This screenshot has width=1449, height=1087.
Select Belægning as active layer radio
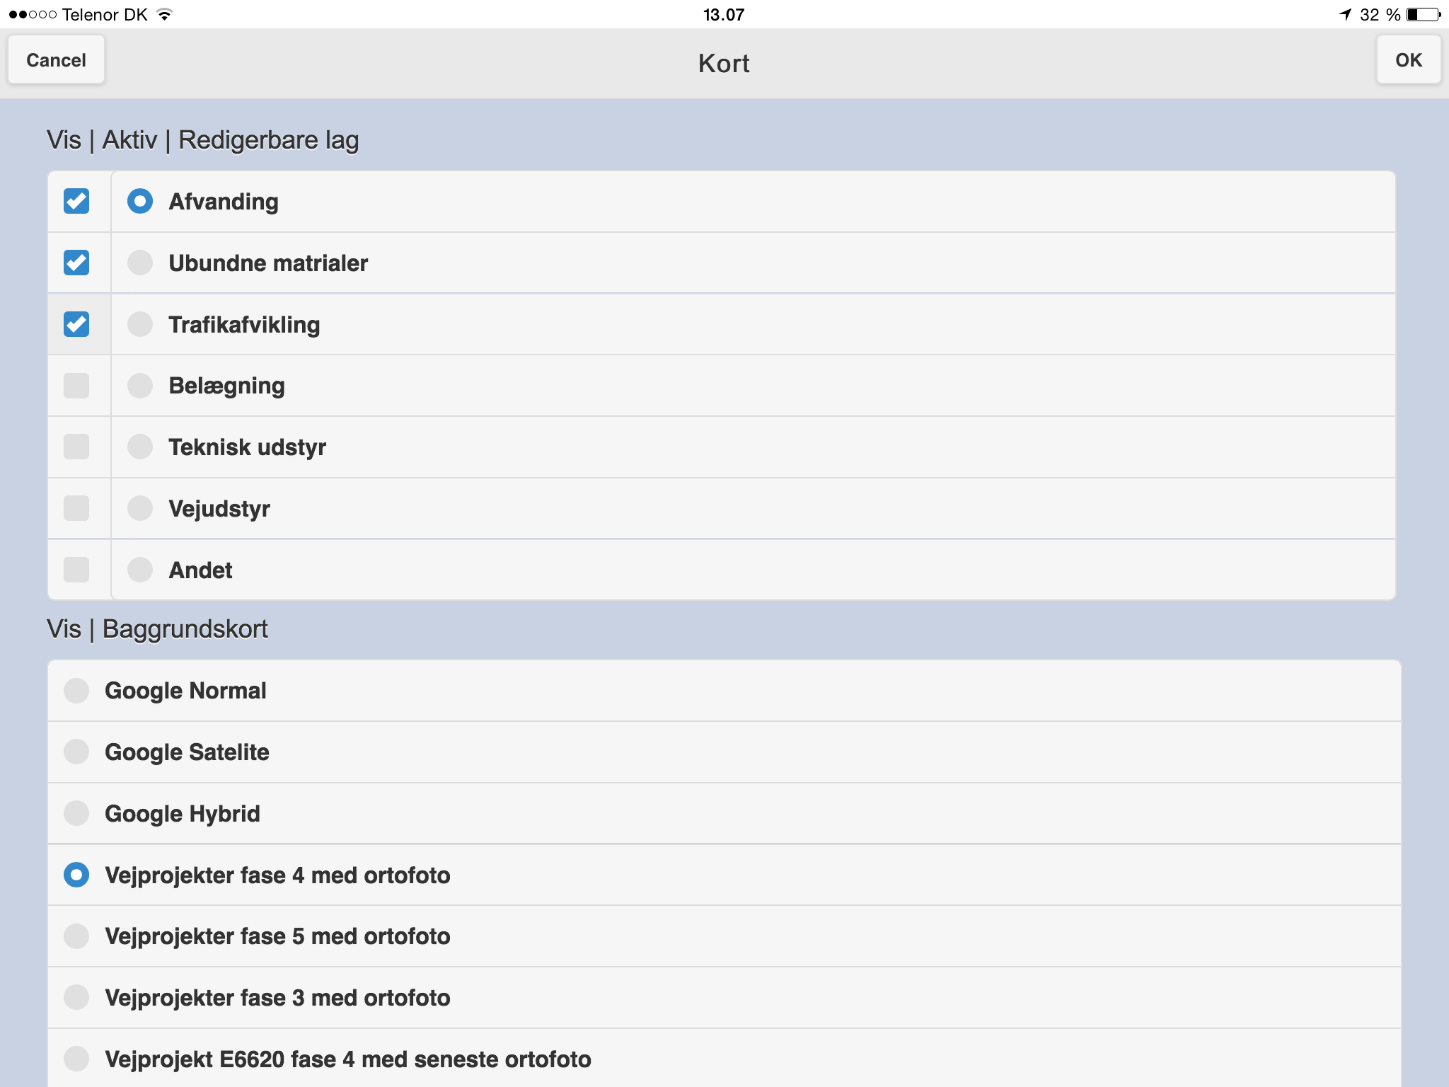[140, 386]
